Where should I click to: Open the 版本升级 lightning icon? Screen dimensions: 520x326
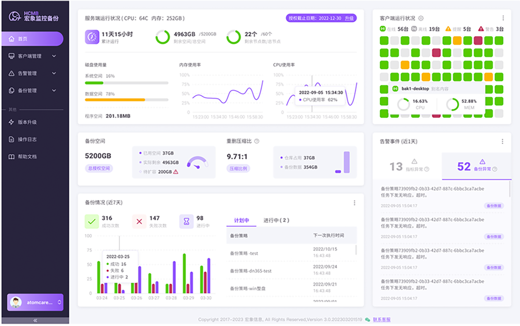coord(11,122)
